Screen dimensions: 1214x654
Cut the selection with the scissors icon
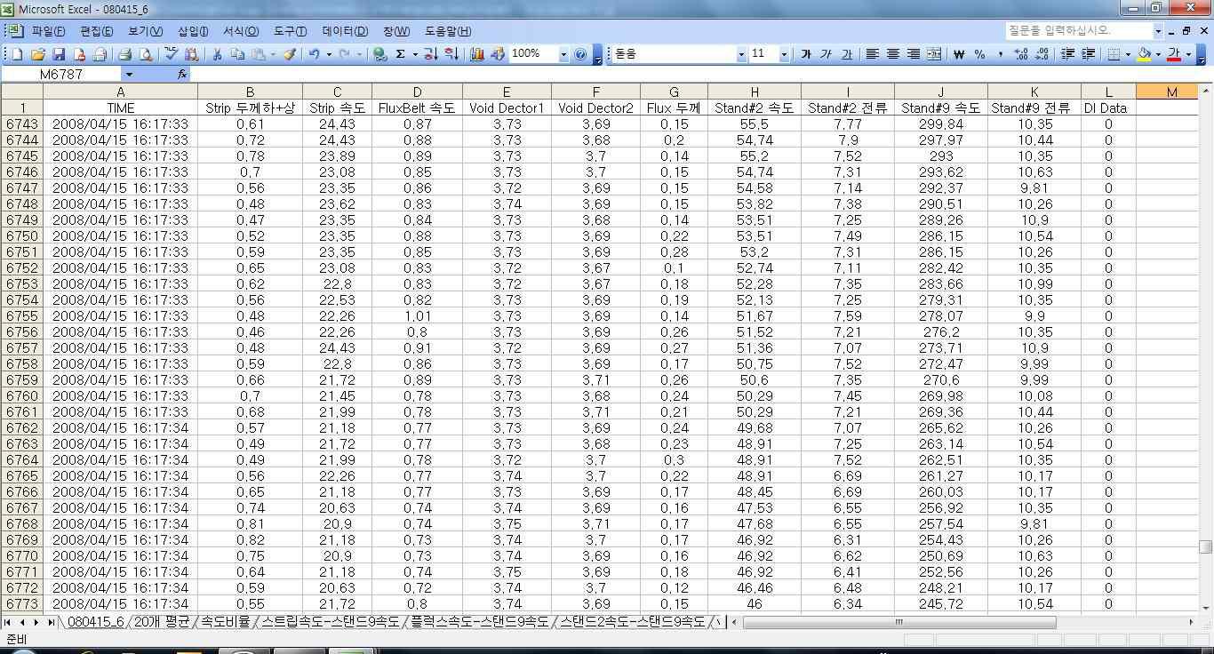click(x=216, y=54)
